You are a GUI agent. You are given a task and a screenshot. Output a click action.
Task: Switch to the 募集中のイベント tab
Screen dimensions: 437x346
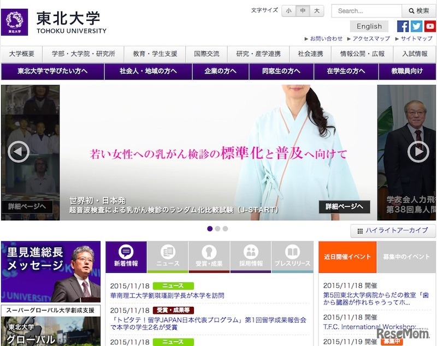click(x=406, y=256)
